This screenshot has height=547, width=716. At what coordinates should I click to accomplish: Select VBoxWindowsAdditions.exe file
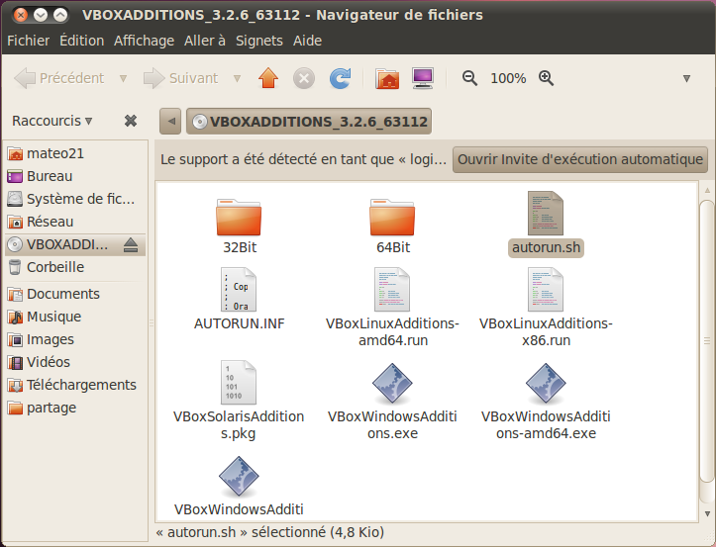coord(393,400)
